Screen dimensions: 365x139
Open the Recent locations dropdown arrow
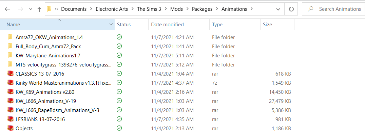coord(31,9)
